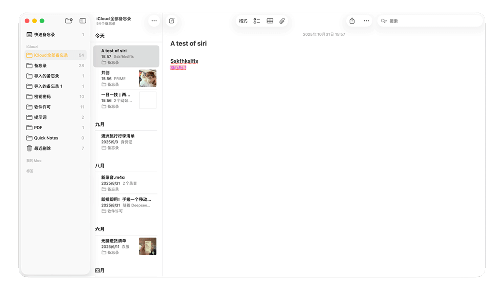The image size is (503, 301).
Task: Toggle the sidebar visibility icon
Action: coord(83,21)
